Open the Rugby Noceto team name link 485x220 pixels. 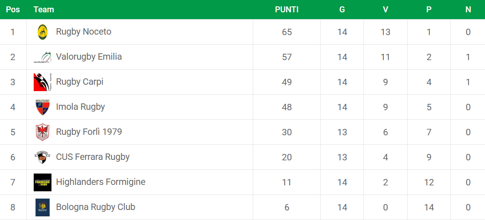83,31
